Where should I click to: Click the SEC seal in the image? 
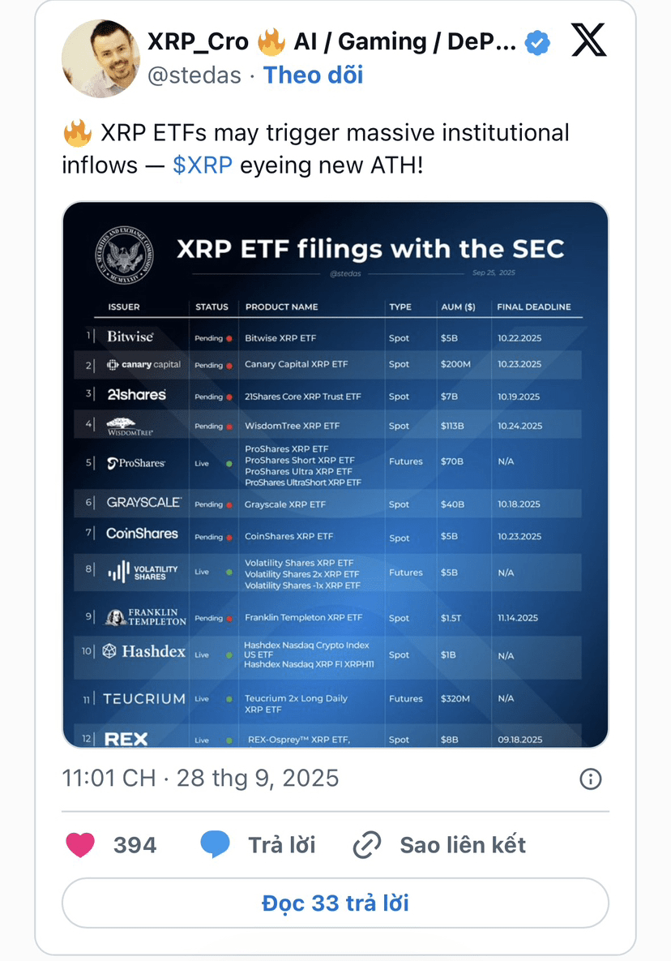tap(124, 255)
